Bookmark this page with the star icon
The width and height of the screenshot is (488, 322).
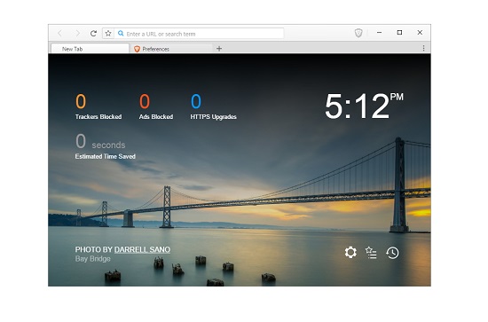[108, 34]
